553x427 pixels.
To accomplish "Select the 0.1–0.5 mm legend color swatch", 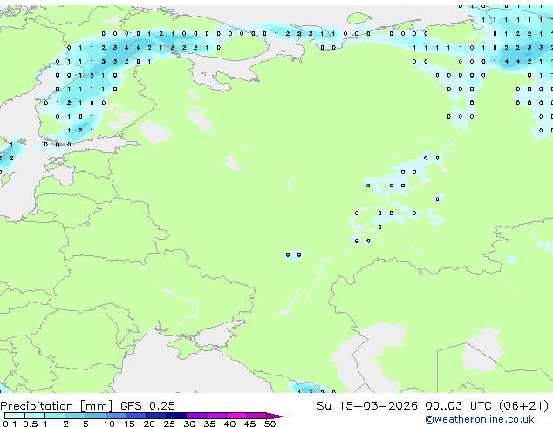I will click(x=15, y=416).
